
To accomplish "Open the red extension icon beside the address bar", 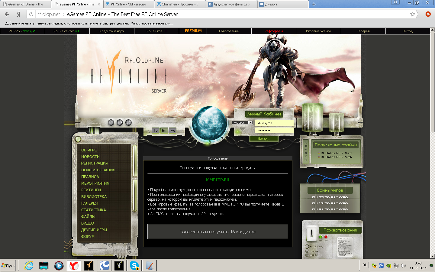I will [x=428, y=14].
